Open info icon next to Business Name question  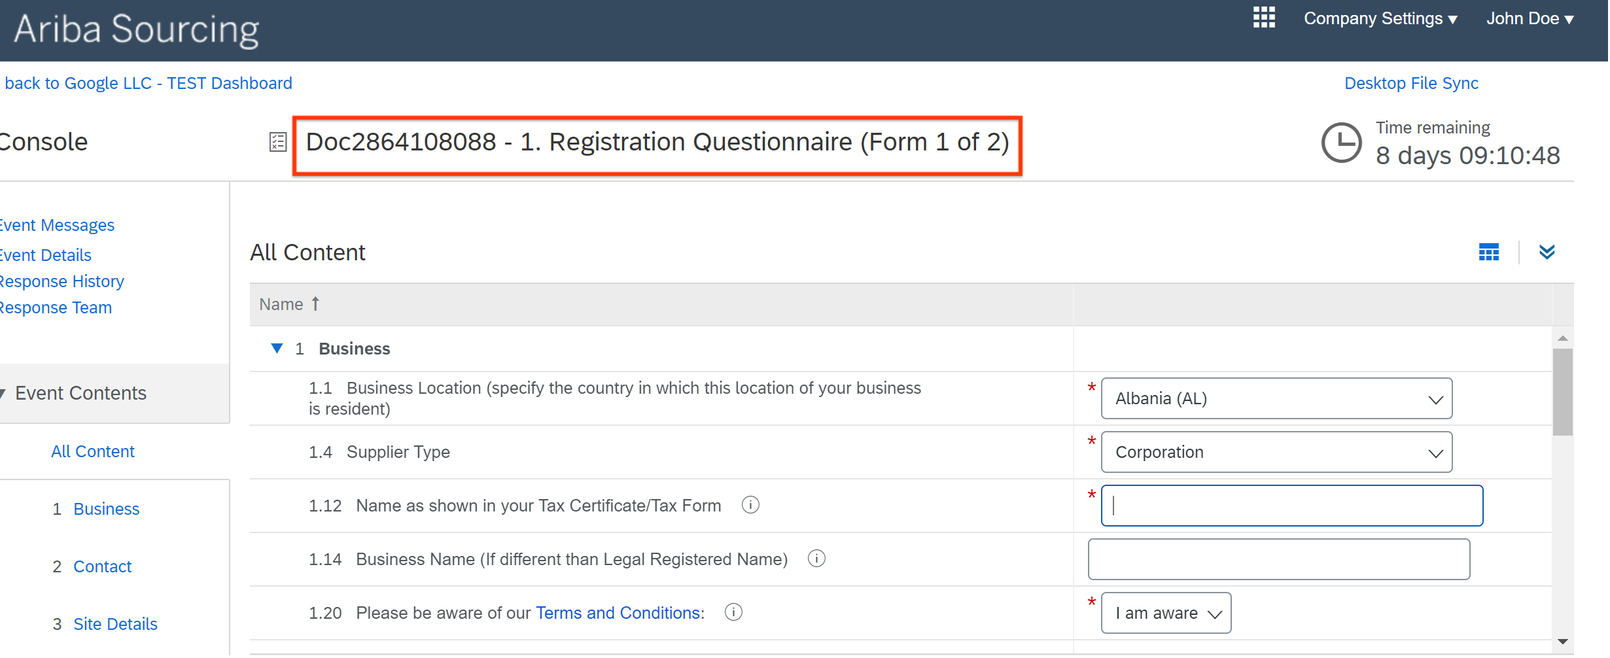pos(816,559)
